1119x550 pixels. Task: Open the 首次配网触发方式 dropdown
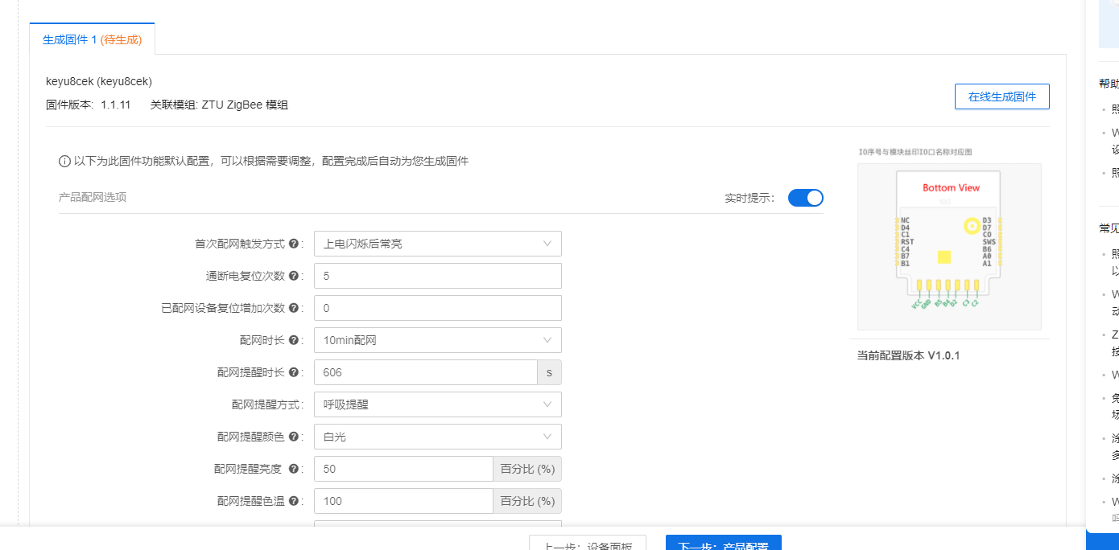pos(437,244)
